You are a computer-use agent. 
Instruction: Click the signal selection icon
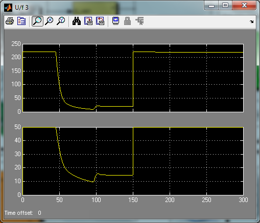(x=139, y=21)
